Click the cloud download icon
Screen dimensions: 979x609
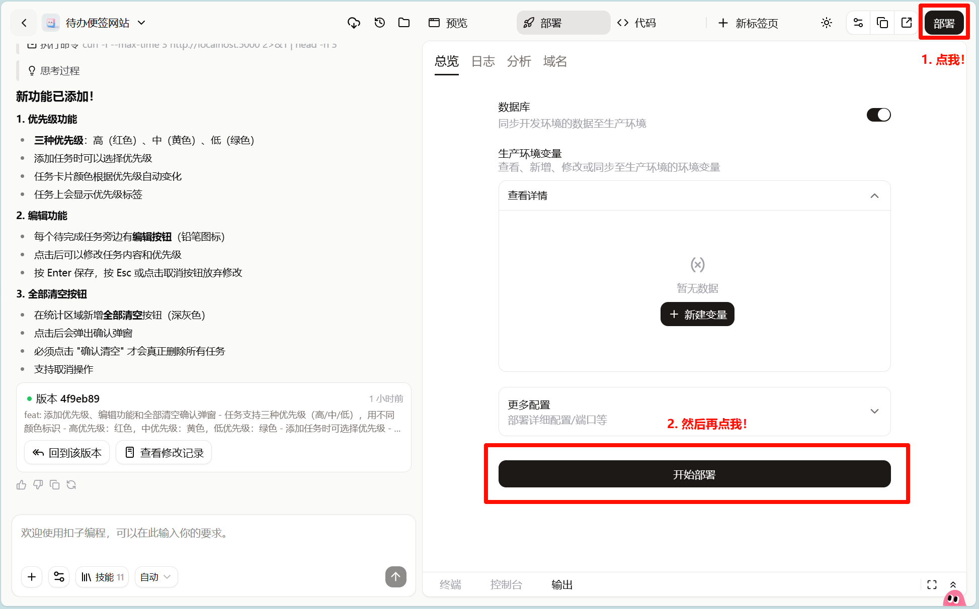click(x=354, y=23)
